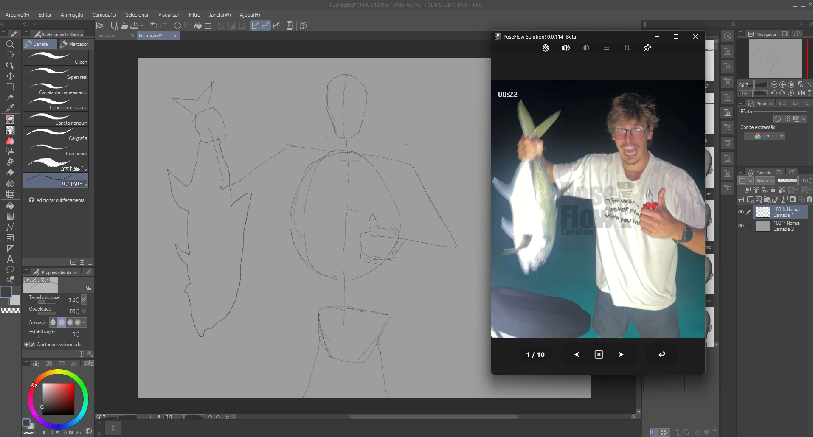Open PoseFlow timer settings icon
813x437 pixels.
click(x=546, y=48)
